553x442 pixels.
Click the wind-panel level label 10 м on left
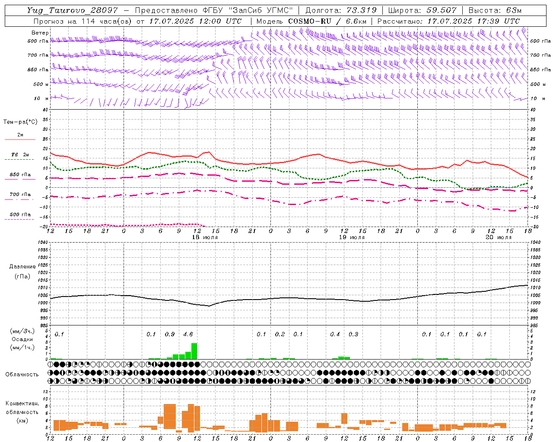tap(41, 98)
